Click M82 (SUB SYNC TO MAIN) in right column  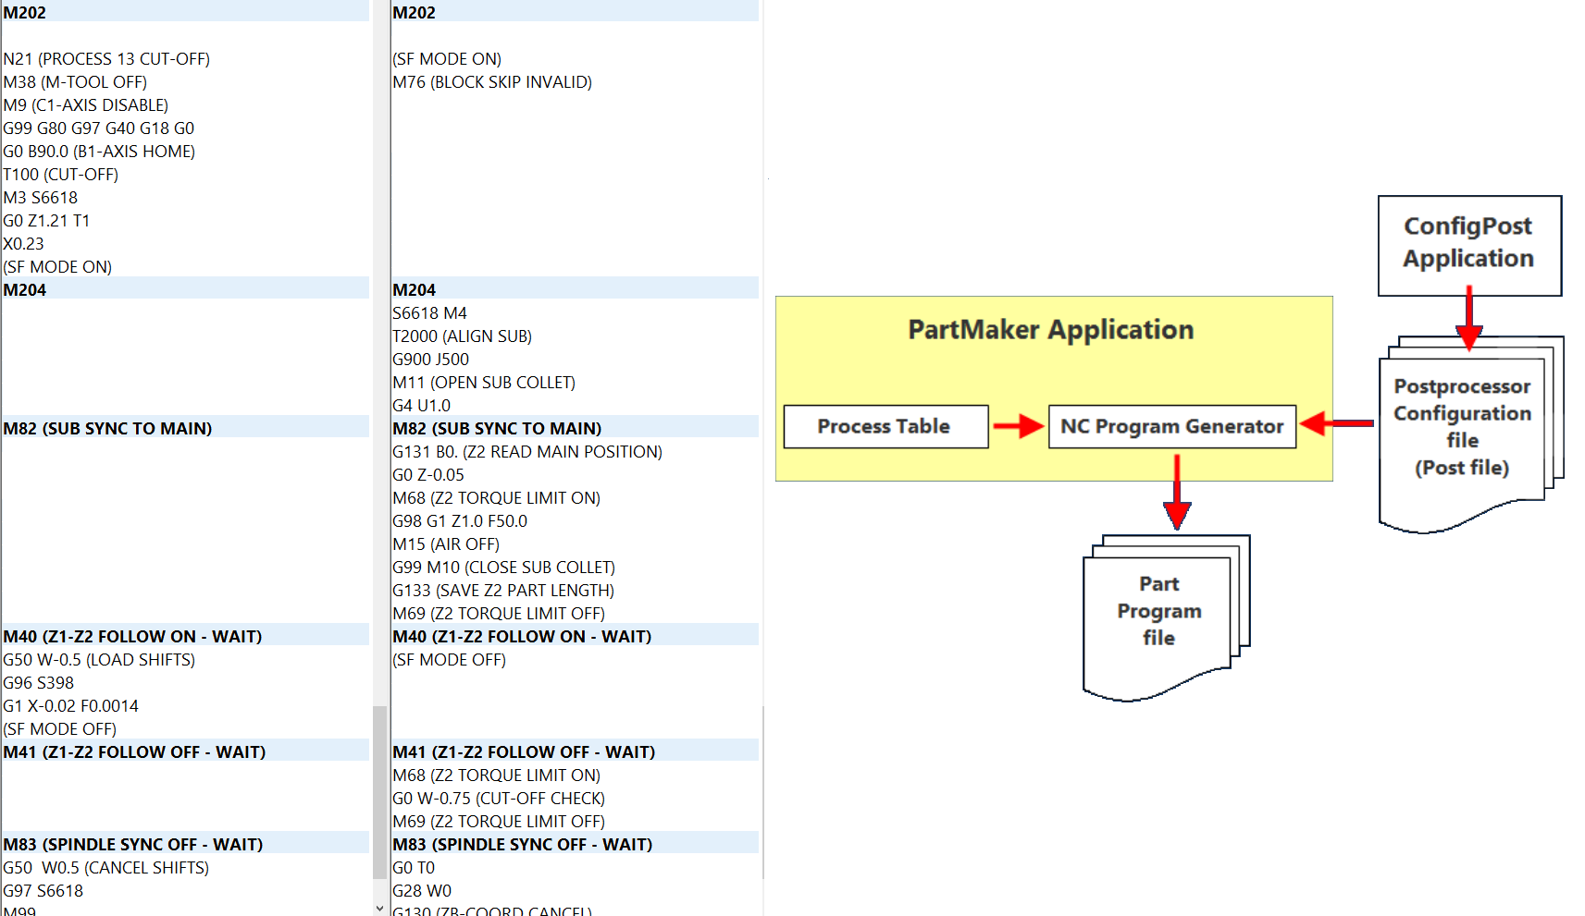(575, 428)
